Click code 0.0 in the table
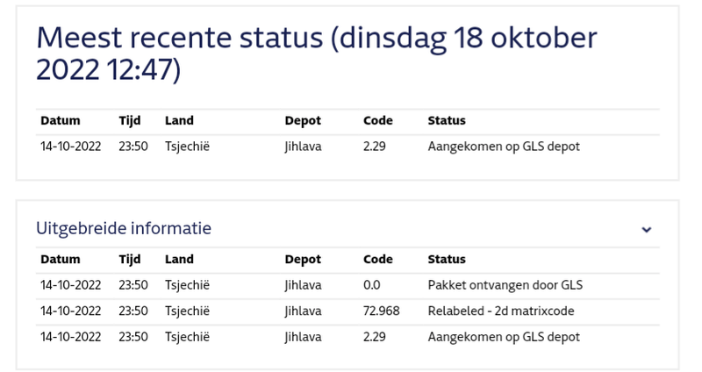This screenshot has width=702, height=372. (372, 285)
